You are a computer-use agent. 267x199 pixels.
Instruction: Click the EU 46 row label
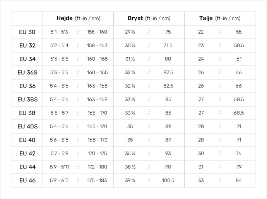click(27, 180)
